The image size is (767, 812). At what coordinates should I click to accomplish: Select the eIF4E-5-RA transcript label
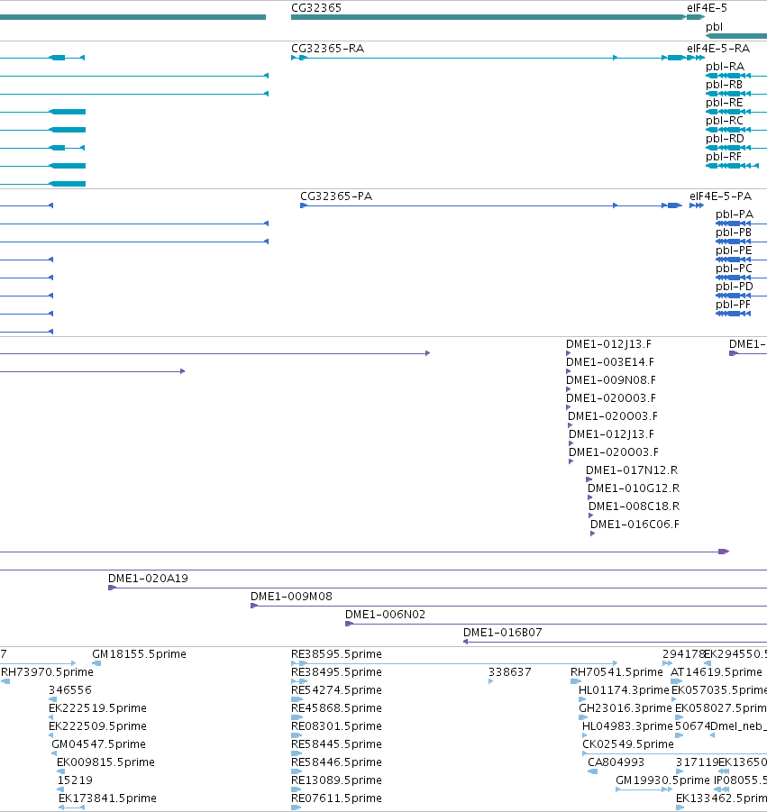tap(717, 48)
